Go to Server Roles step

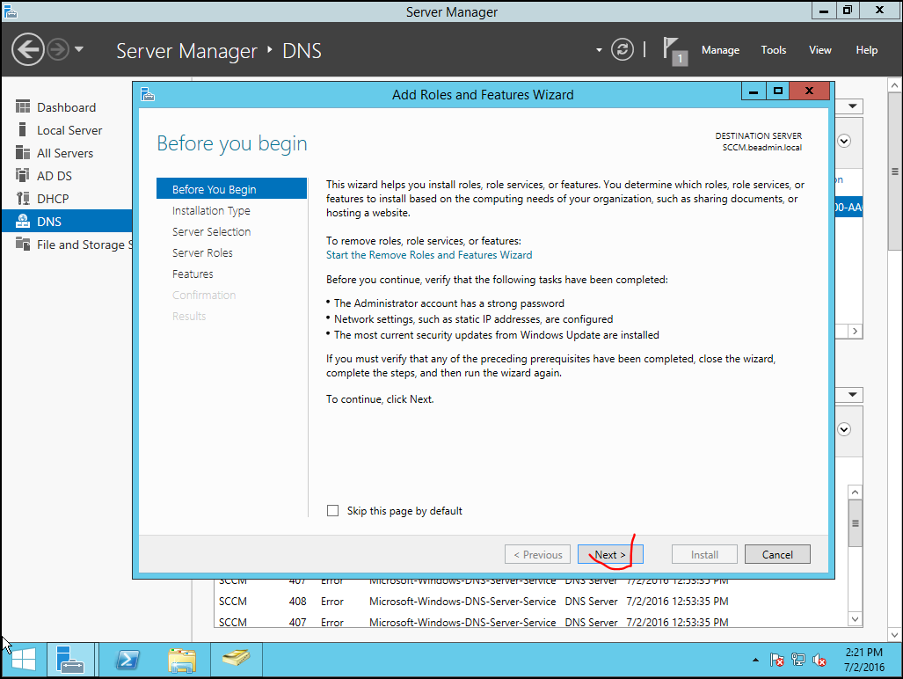pos(202,252)
